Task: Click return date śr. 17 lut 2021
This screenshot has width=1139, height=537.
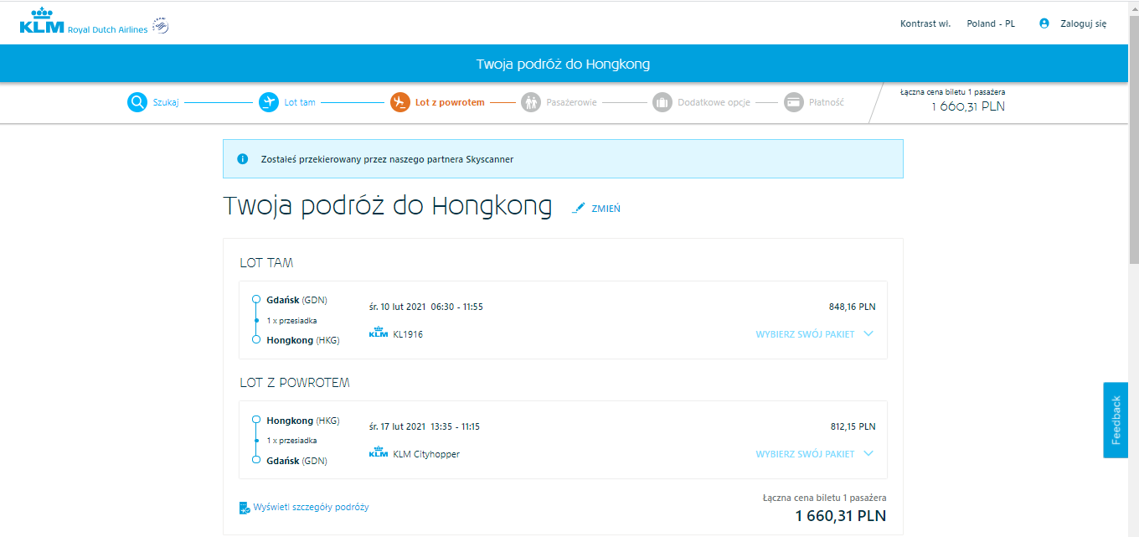Action: [x=397, y=426]
